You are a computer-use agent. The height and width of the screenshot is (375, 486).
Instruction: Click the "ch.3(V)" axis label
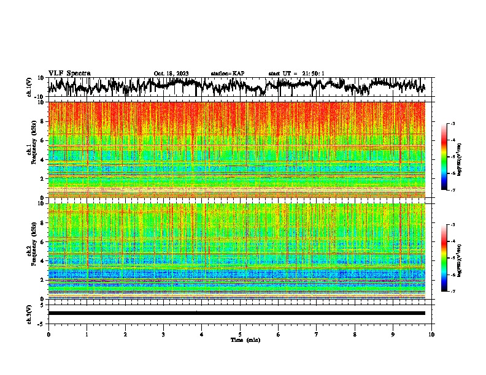tap(29, 314)
